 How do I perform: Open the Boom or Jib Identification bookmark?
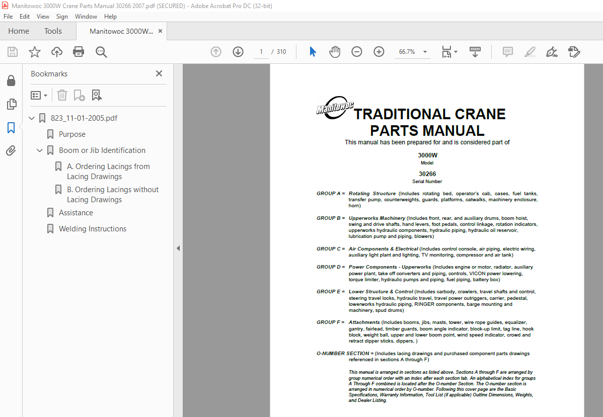[x=102, y=150]
